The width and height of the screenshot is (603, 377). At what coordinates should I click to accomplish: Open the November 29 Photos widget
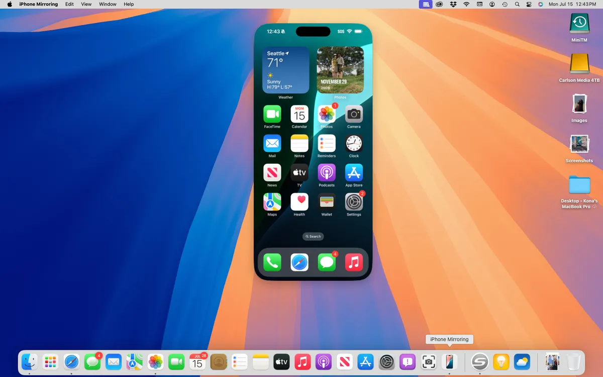pos(340,70)
